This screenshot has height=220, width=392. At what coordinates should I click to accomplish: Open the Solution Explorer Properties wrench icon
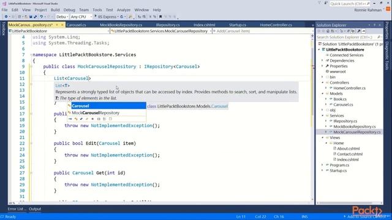pyautogui.click(x=359, y=31)
